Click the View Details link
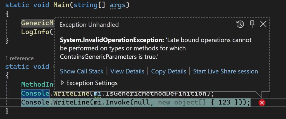The image size is (286, 119). tap(127, 71)
